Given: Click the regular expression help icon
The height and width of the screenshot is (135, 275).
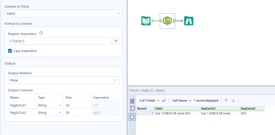Looking at the screenshot, I should tap(41, 33).
